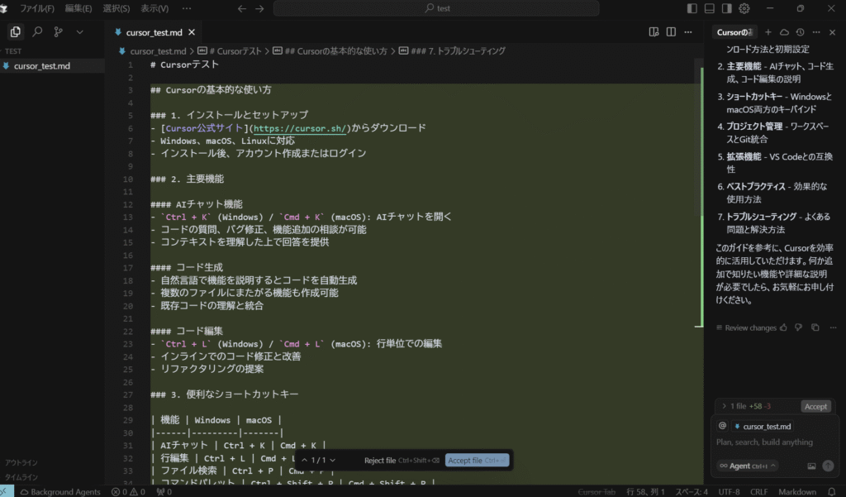Screen dimensions: 846x497
Task: Open the Explorer view in sidebar
Action: (15, 32)
